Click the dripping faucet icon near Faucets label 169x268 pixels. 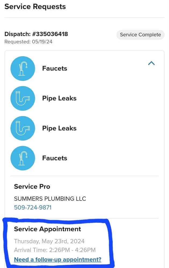coord(23,68)
